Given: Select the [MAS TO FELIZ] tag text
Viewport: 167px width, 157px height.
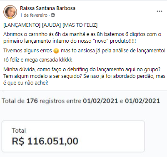Looking at the screenshot, I should click(80, 25).
